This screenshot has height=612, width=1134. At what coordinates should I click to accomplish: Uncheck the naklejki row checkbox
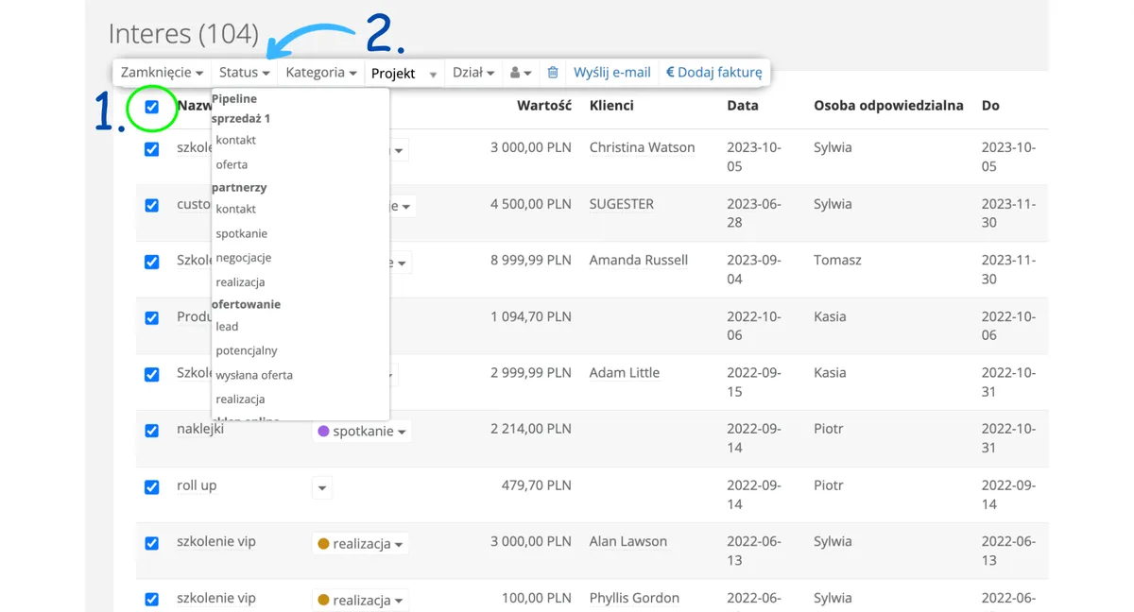pyautogui.click(x=151, y=431)
